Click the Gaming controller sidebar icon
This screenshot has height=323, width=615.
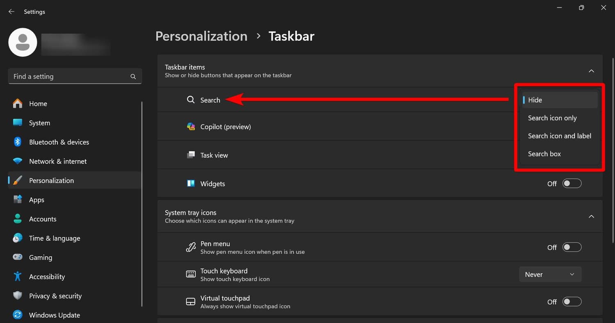coord(18,257)
